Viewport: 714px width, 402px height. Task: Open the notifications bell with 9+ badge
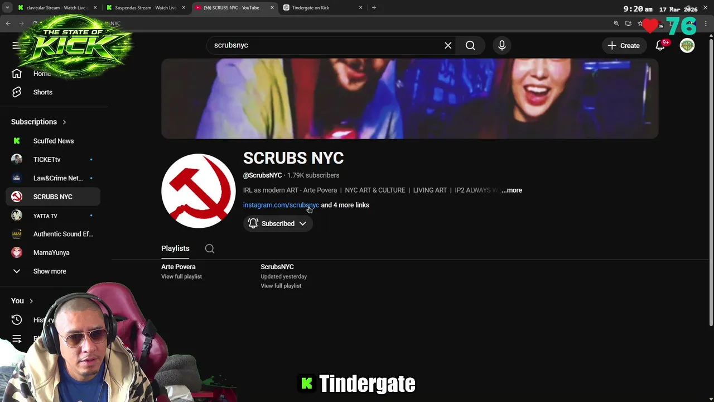(660, 45)
